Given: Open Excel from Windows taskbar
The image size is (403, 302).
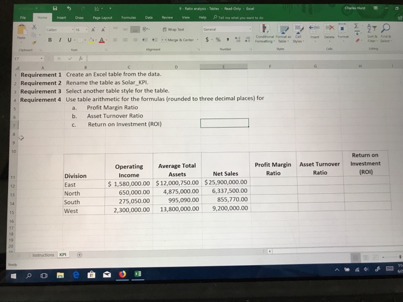Looking at the screenshot, I should point(138,274).
